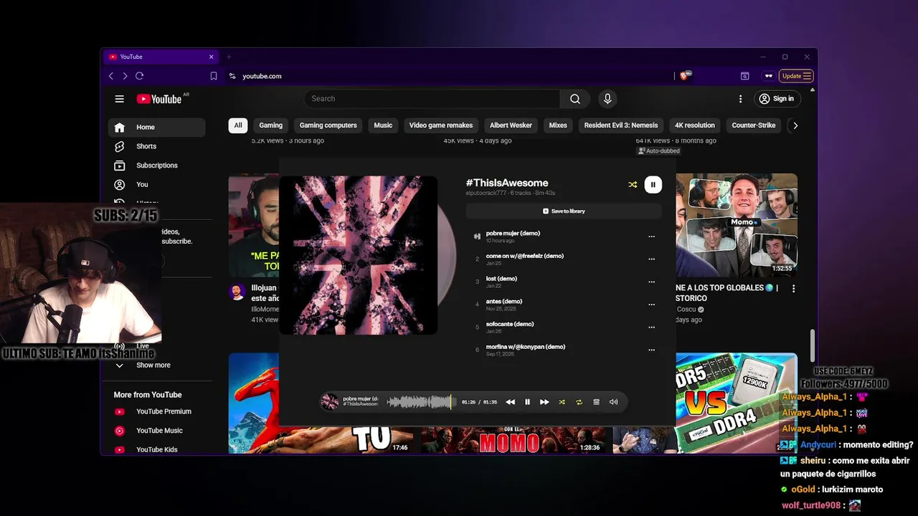Select the Resident Evil 3: Nemesis chip
The height and width of the screenshot is (516, 918).
point(621,125)
